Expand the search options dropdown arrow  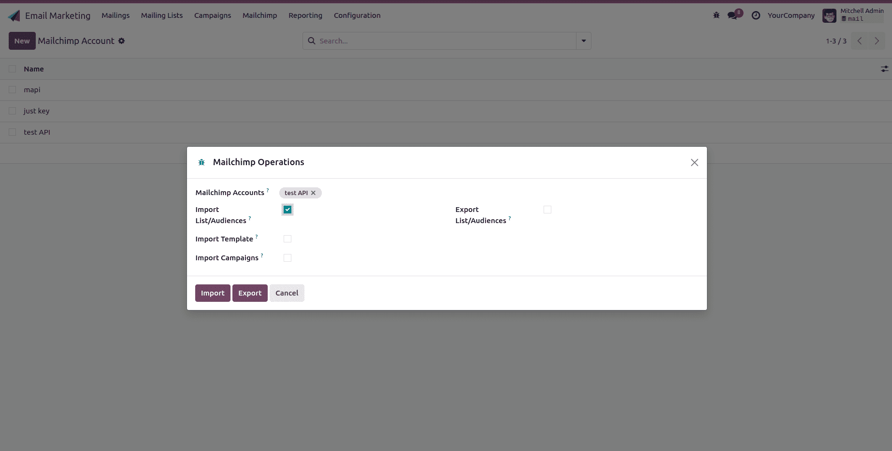[x=584, y=41]
